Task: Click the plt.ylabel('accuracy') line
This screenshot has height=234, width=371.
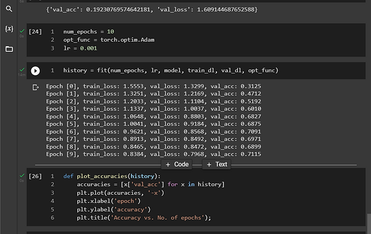Action: tap(113, 210)
